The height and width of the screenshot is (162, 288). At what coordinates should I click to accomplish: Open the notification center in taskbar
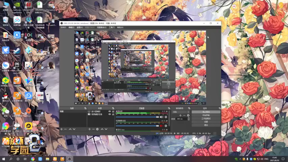pyautogui.click(x=283, y=159)
